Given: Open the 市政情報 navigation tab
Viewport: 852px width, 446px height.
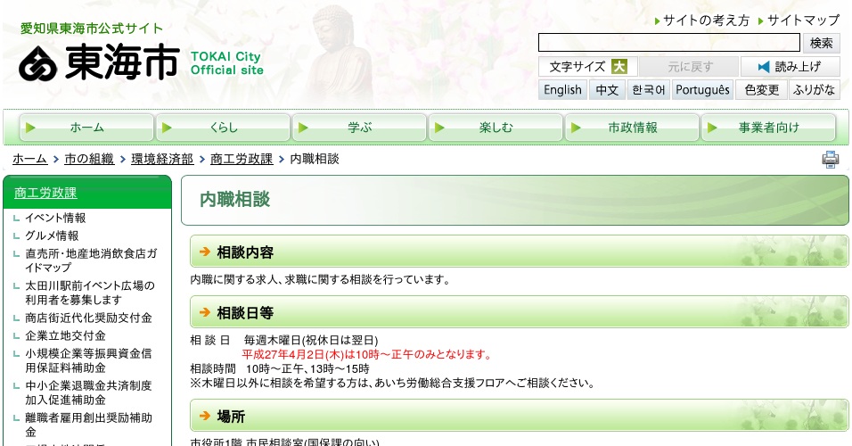Looking at the screenshot, I should (x=632, y=128).
